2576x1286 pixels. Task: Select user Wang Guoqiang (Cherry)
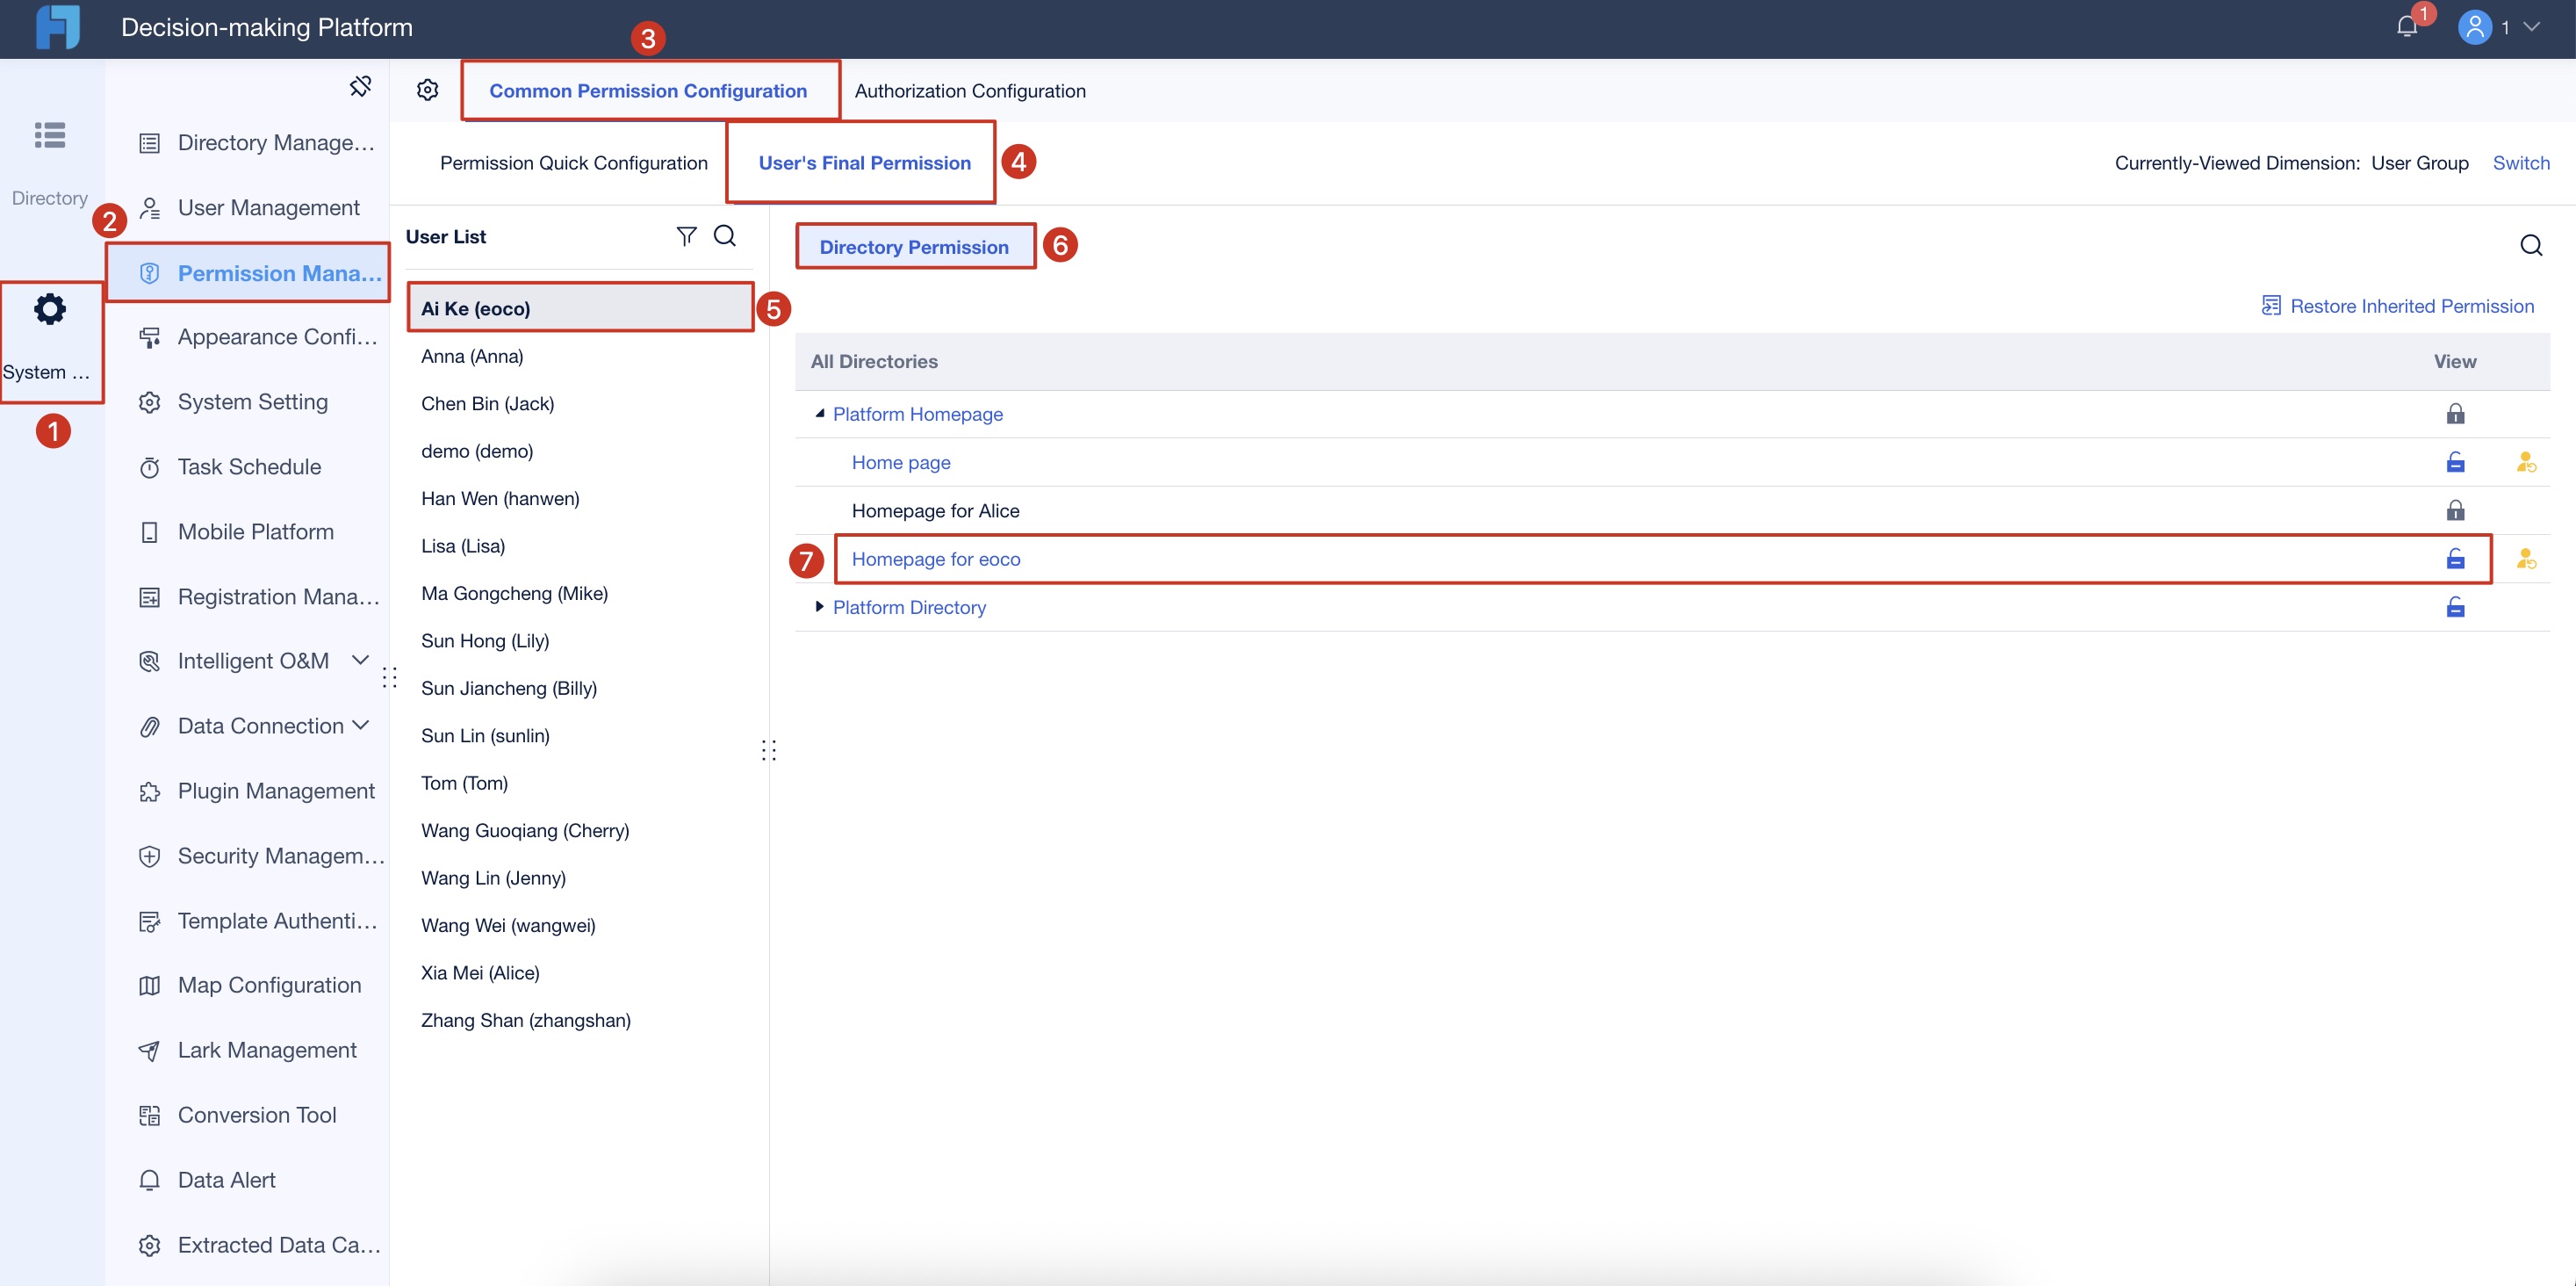(x=580, y=831)
